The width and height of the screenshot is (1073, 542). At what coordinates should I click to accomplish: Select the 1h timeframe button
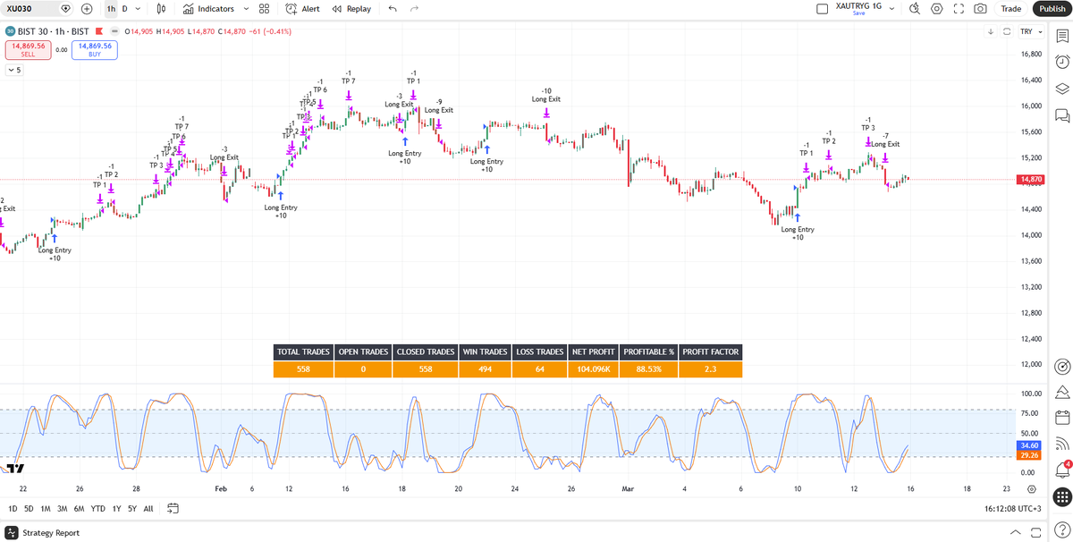(x=111, y=8)
